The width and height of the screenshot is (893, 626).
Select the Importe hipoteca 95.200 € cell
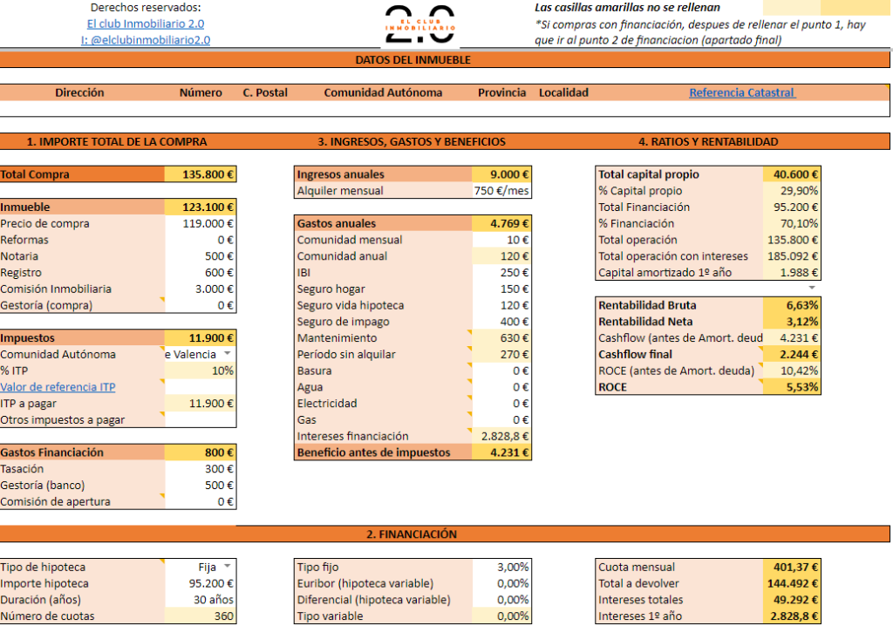[201, 583]
